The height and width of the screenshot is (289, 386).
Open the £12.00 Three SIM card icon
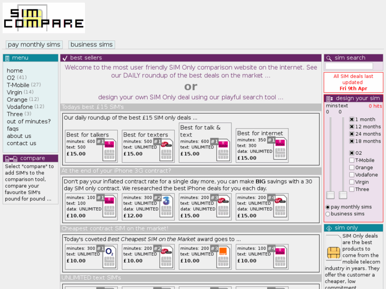166,206
